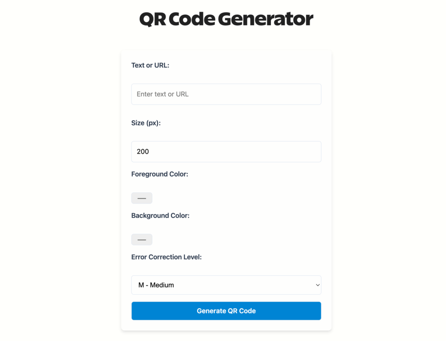Click the Background Color label
Screen dimensions: 446x341
point(160,215)
